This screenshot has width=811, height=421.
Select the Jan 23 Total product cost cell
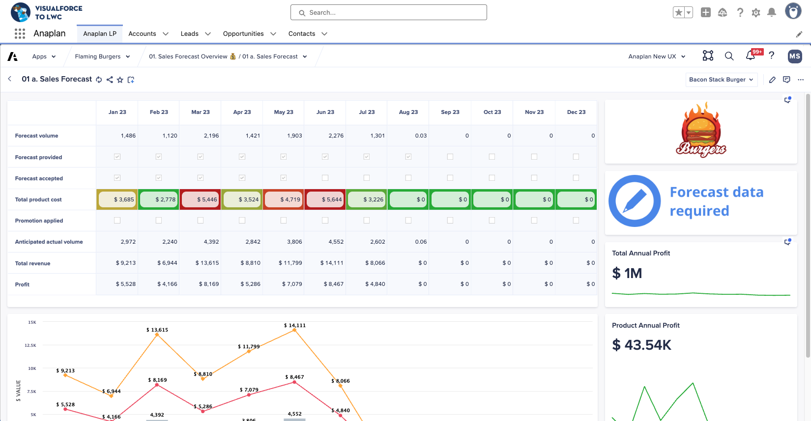point(117,199)
